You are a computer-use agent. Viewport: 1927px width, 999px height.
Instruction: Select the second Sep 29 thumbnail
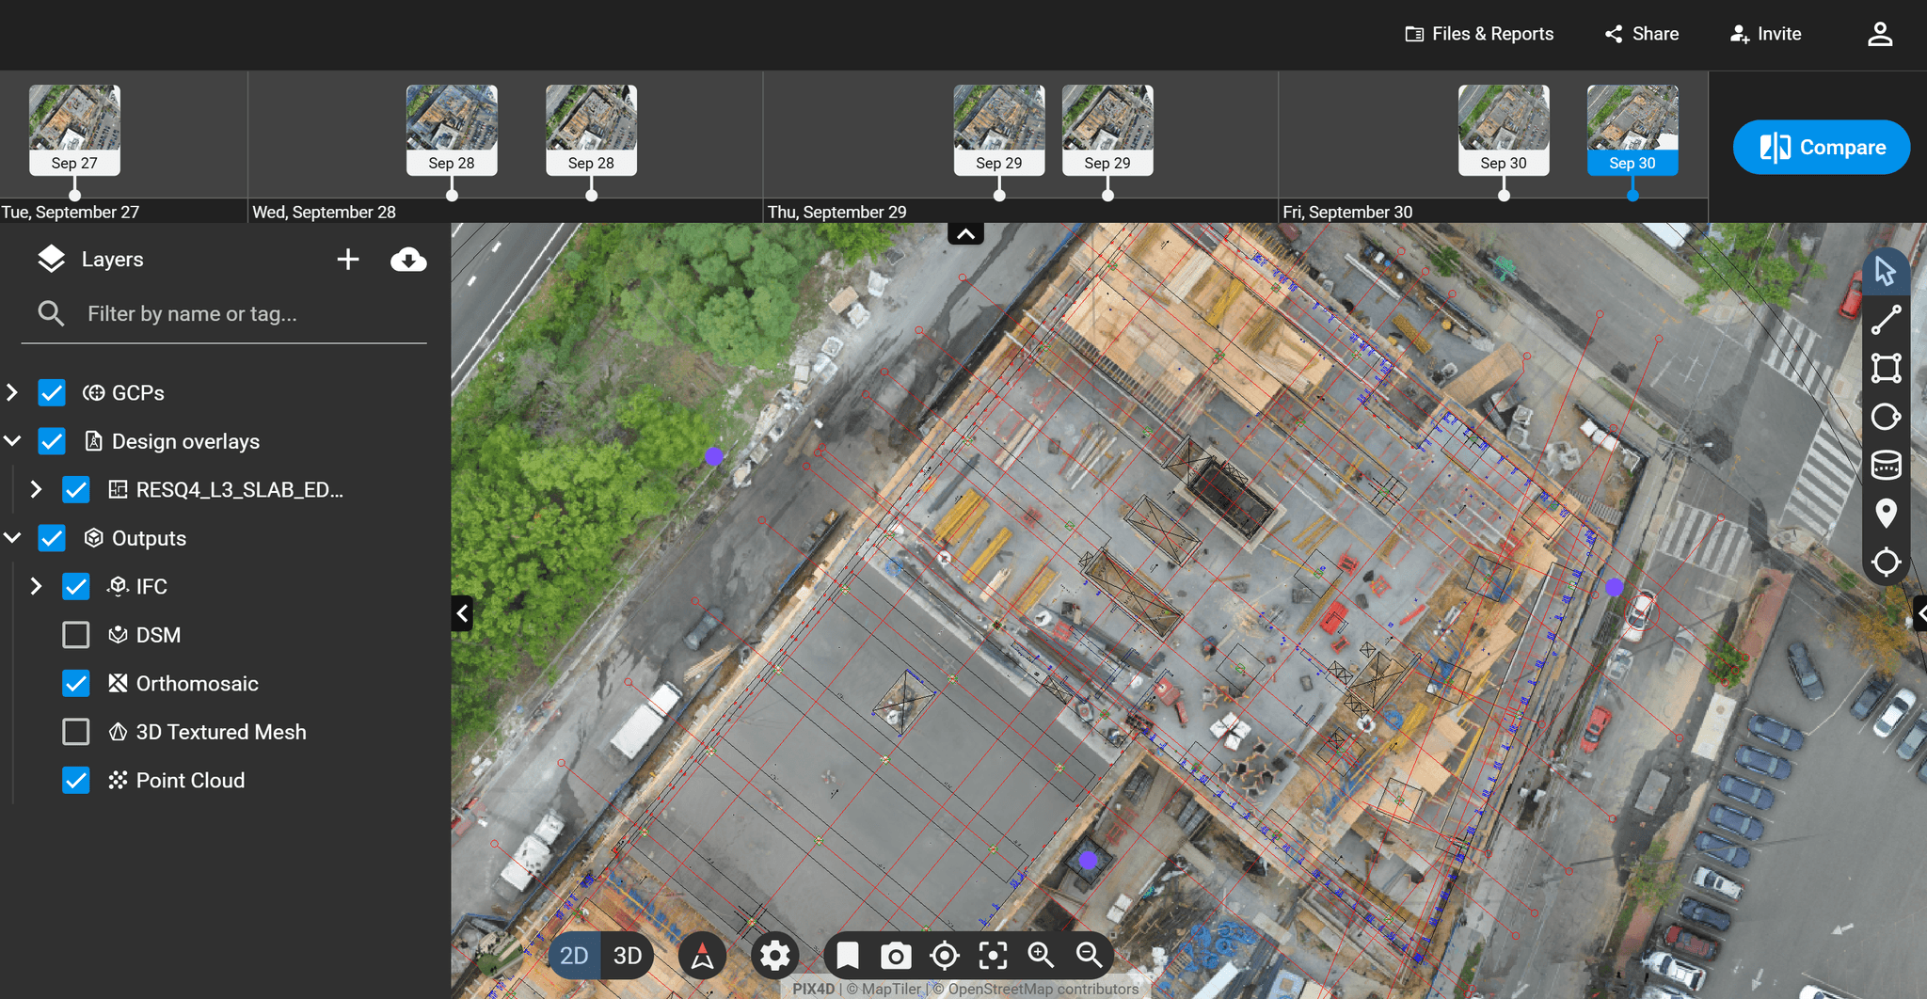click(1107, 130)
